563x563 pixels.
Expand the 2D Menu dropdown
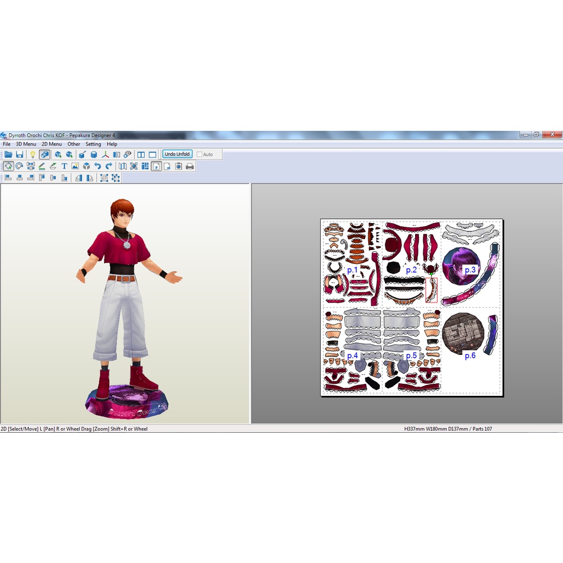pyautogui.click(x=52, y=144)
